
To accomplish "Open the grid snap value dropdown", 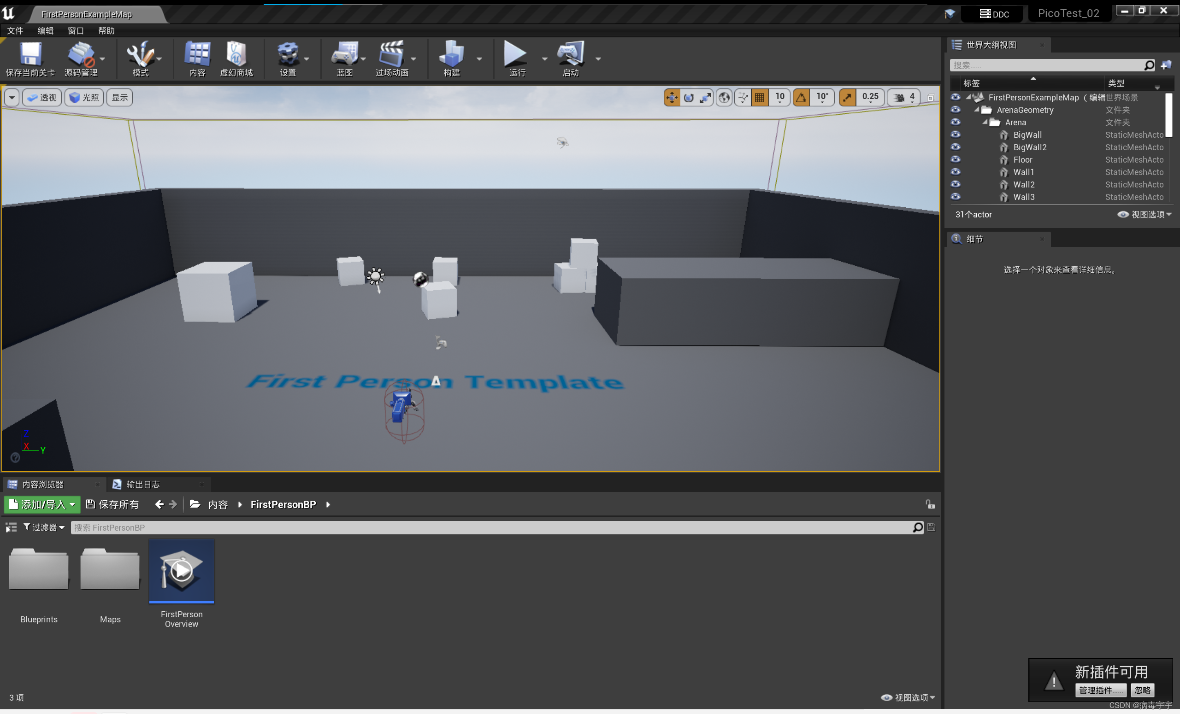I will coord(779,98).
